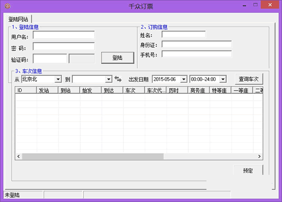The width and height of the screenshot is (282, 202).
Task: Click the 商务座 column header
Action: coord(198,90)
